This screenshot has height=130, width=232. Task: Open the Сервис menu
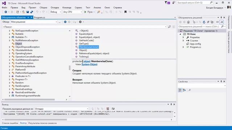click(78, 7)
